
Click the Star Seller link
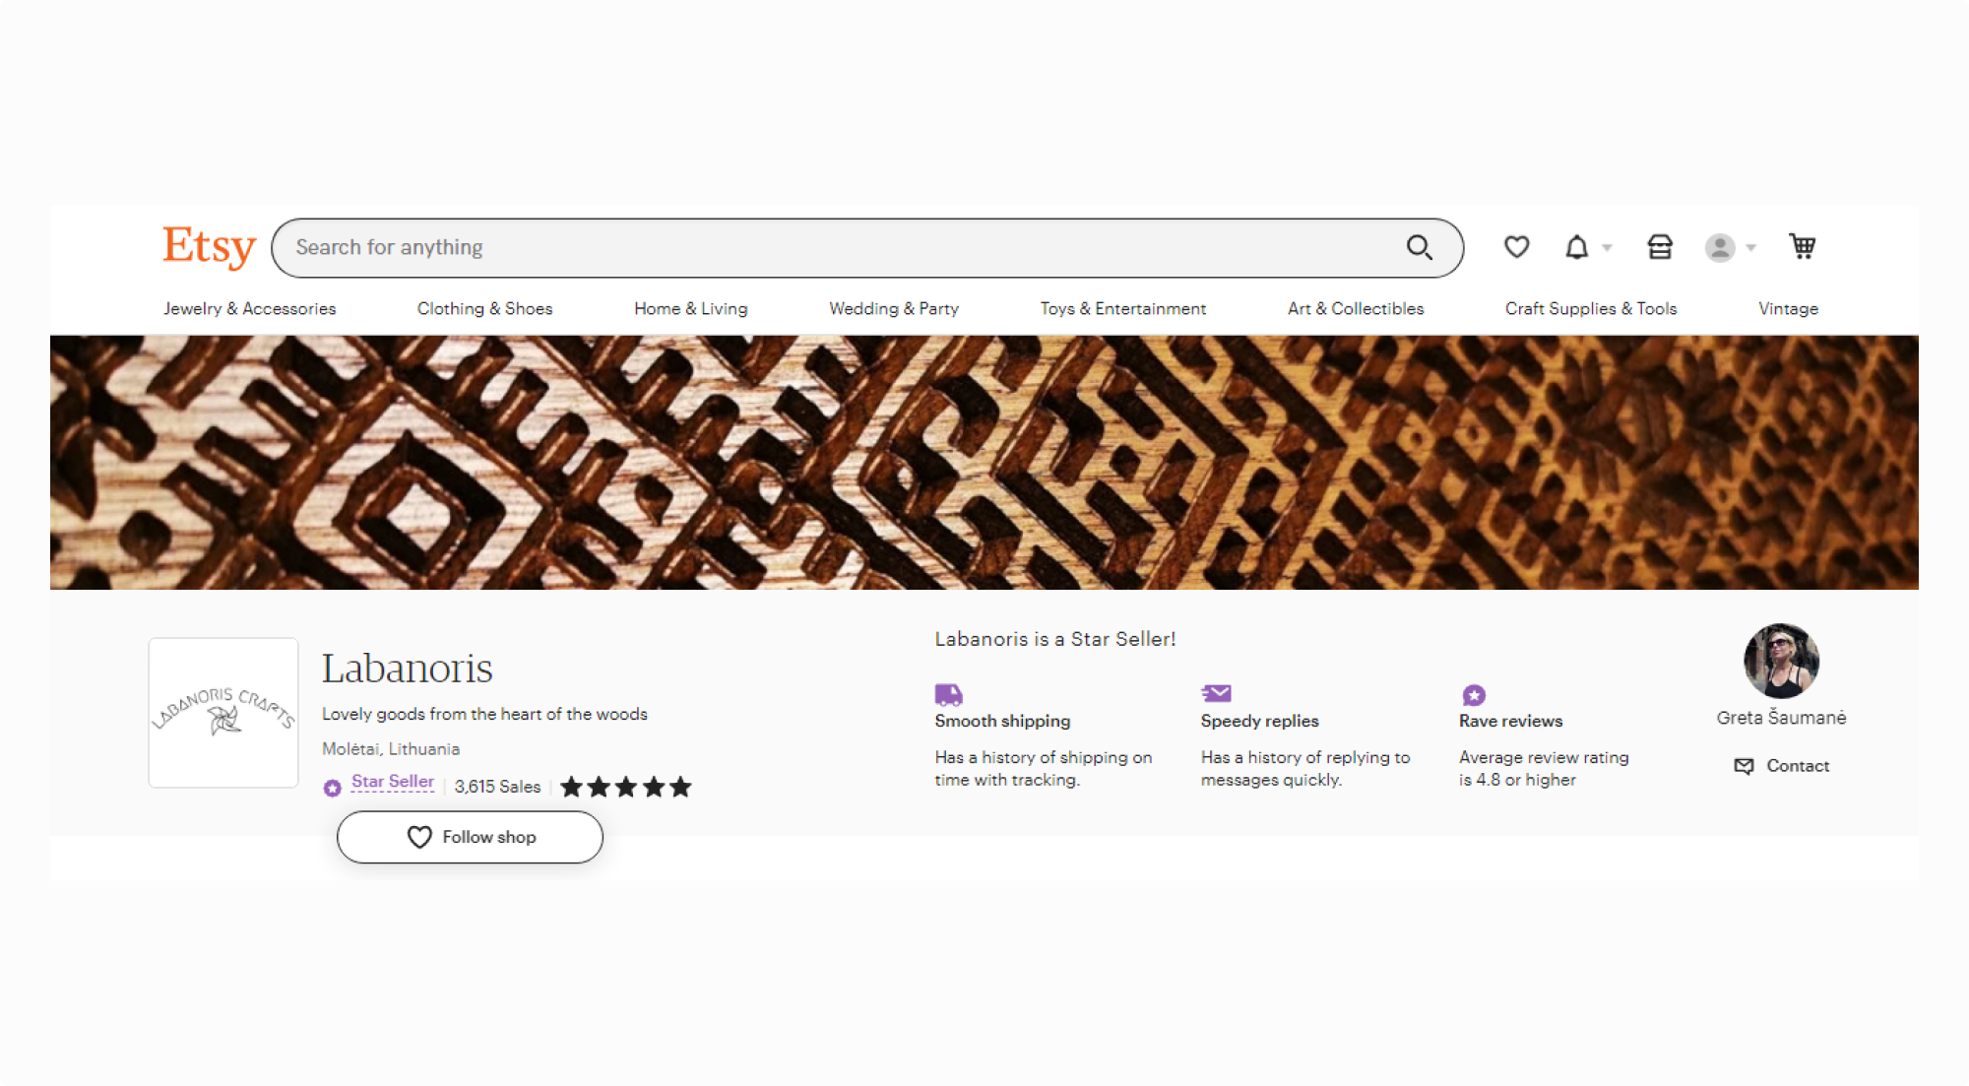(x=393, y=782)
